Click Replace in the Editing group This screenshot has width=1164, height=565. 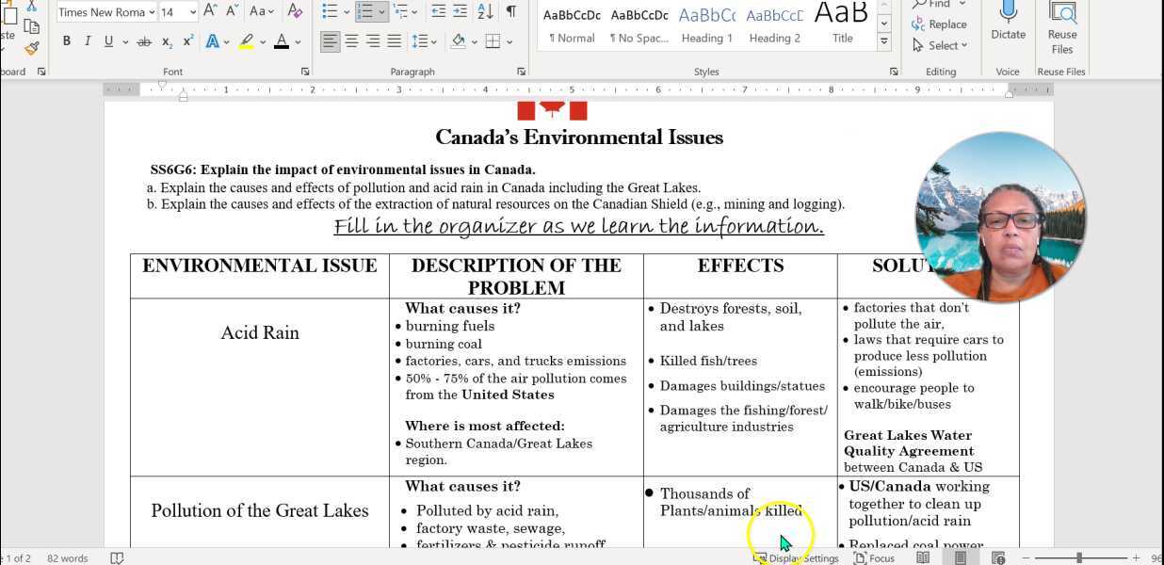pyautogui.click(x=944, y=24)
